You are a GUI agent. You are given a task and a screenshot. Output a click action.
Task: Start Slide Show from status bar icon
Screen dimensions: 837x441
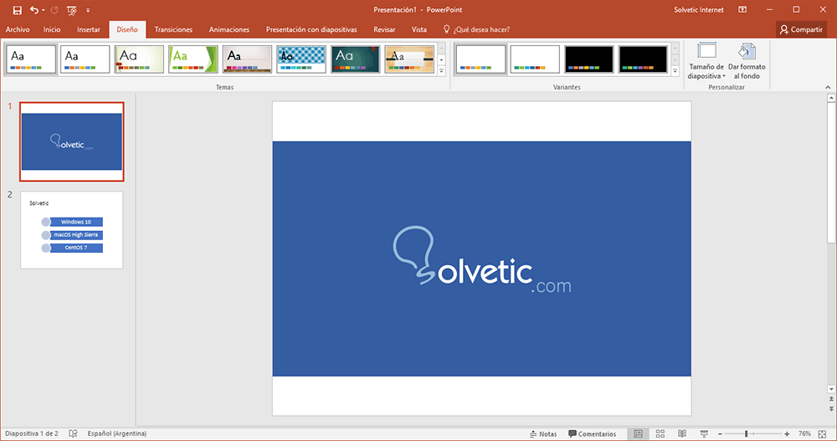(x=704, y=433)
